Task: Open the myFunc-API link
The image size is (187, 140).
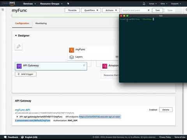Action: 23,110
